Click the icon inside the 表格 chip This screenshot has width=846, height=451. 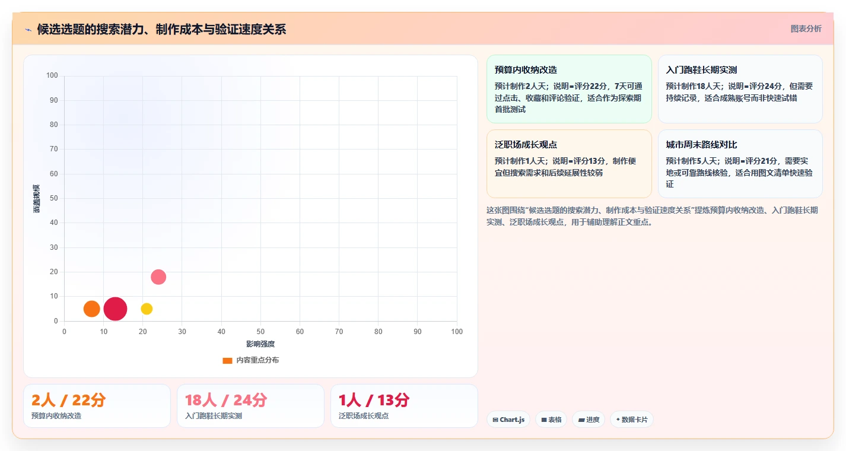[x=543, y=420]
